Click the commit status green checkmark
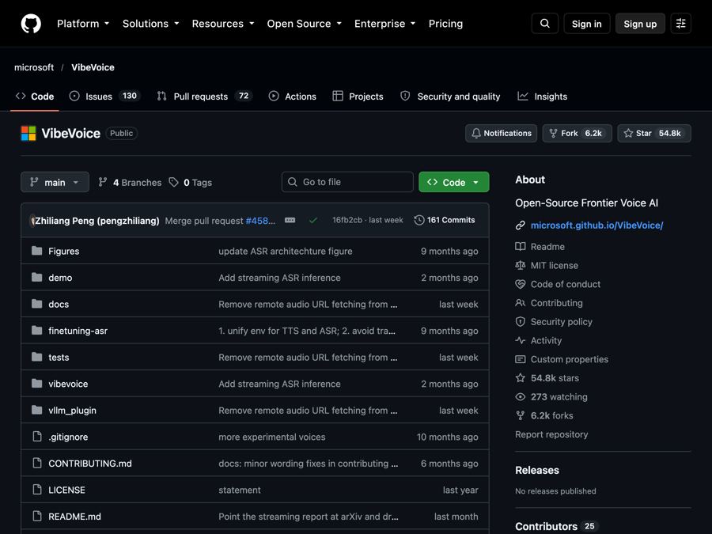Screen dimensions: 712x534 (312, 220)
